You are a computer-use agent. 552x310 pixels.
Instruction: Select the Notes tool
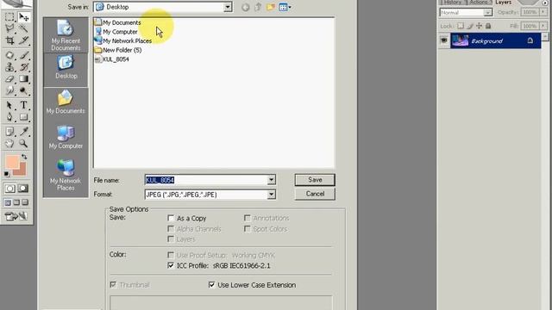coord(9,132)
